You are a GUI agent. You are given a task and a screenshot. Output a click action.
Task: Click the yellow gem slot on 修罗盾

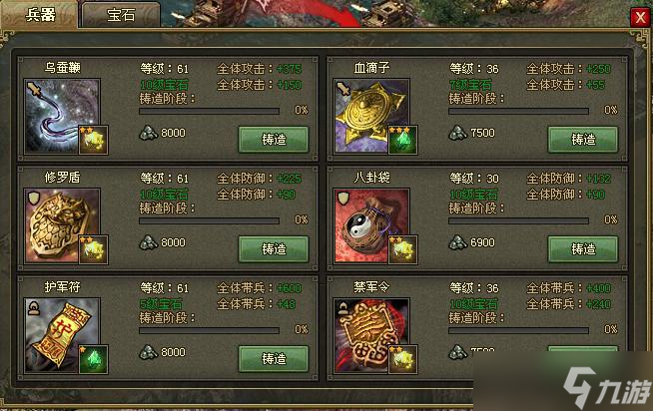click(93, 249)
